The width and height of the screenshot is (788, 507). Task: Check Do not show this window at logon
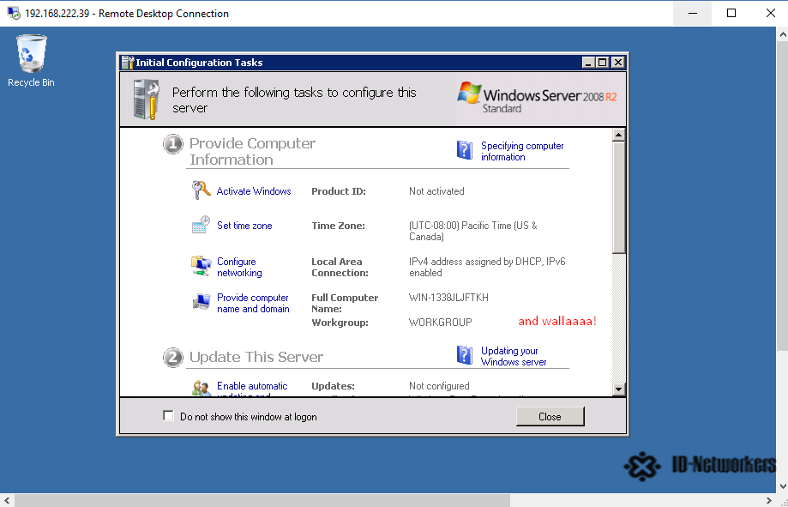point(168,415)
